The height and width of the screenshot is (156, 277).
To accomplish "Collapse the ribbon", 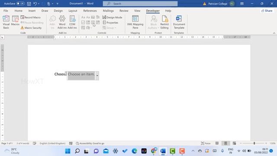I will coord(274,33).
